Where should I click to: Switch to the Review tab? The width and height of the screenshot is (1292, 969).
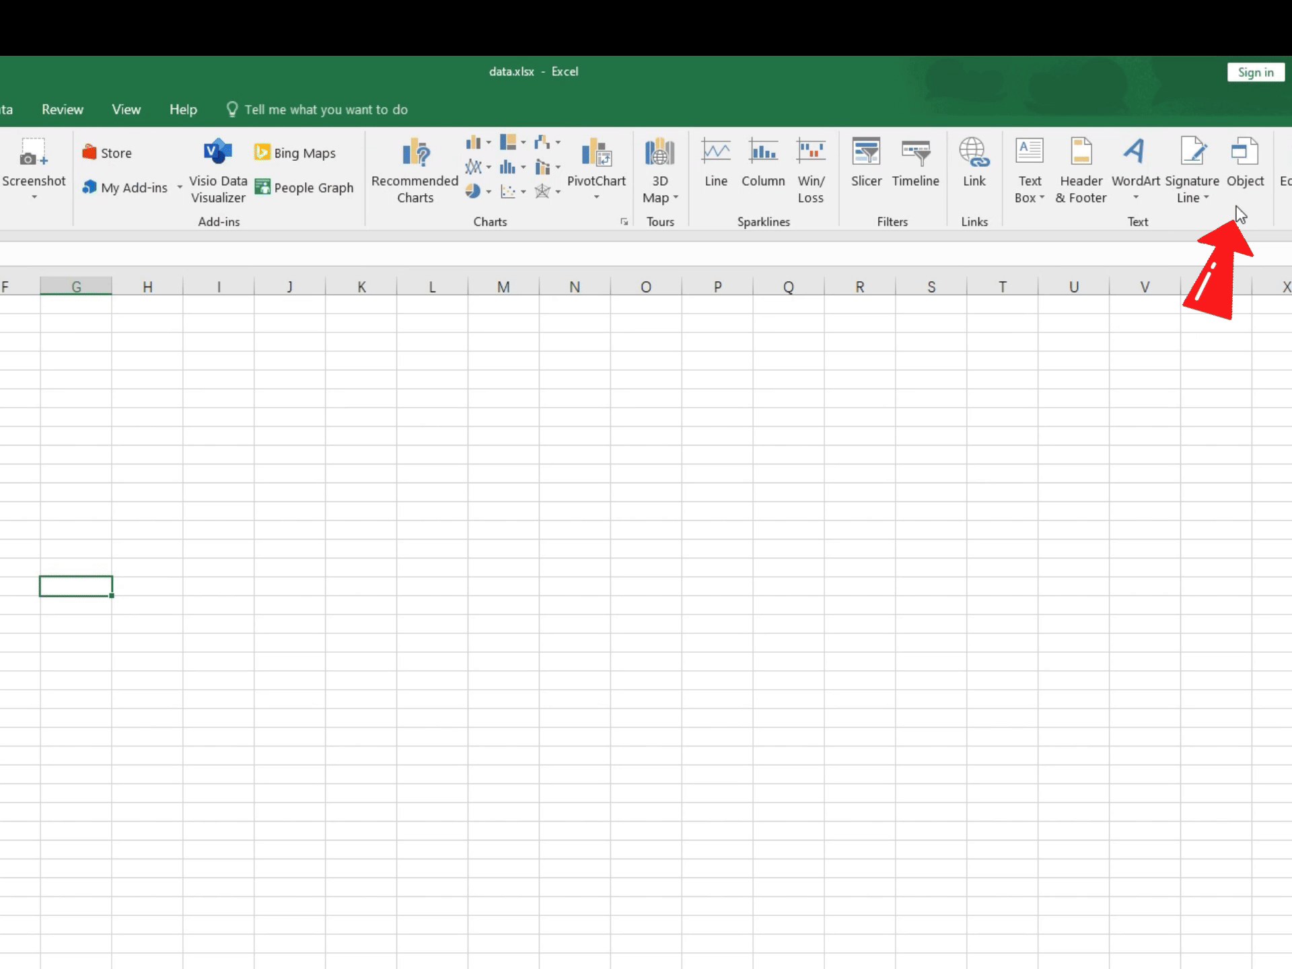coord(63,110)
